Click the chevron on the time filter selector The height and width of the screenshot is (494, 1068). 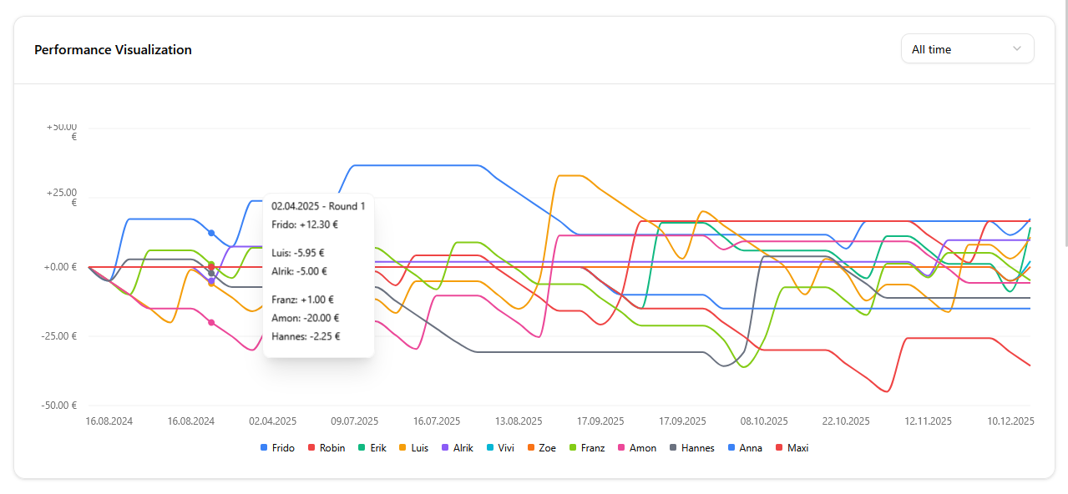coord(1018,48)
